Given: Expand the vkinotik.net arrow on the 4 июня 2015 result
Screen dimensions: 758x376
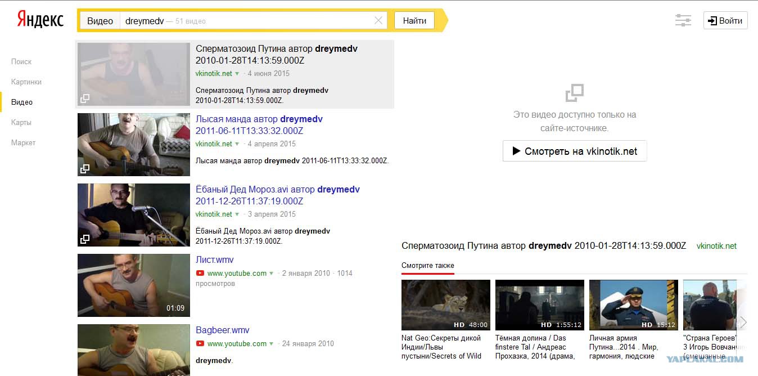Looking at the screenshot, I should pos(237,74).
